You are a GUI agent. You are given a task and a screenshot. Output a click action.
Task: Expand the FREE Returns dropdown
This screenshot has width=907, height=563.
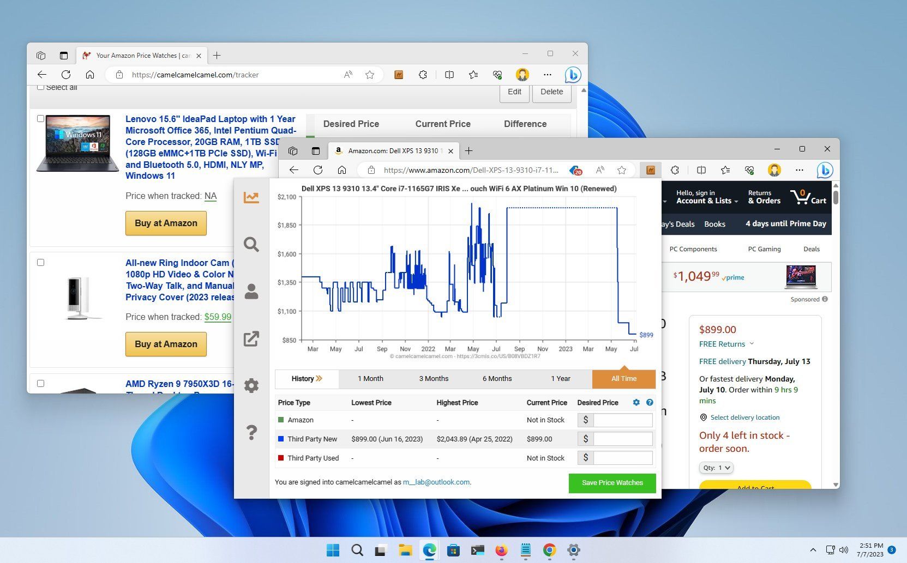point(752,344)
